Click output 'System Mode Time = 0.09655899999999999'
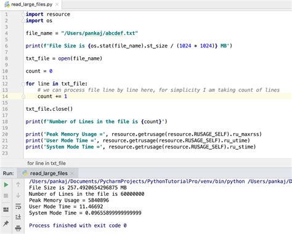This screenshot has height=234, width=292. coord(85,213)
